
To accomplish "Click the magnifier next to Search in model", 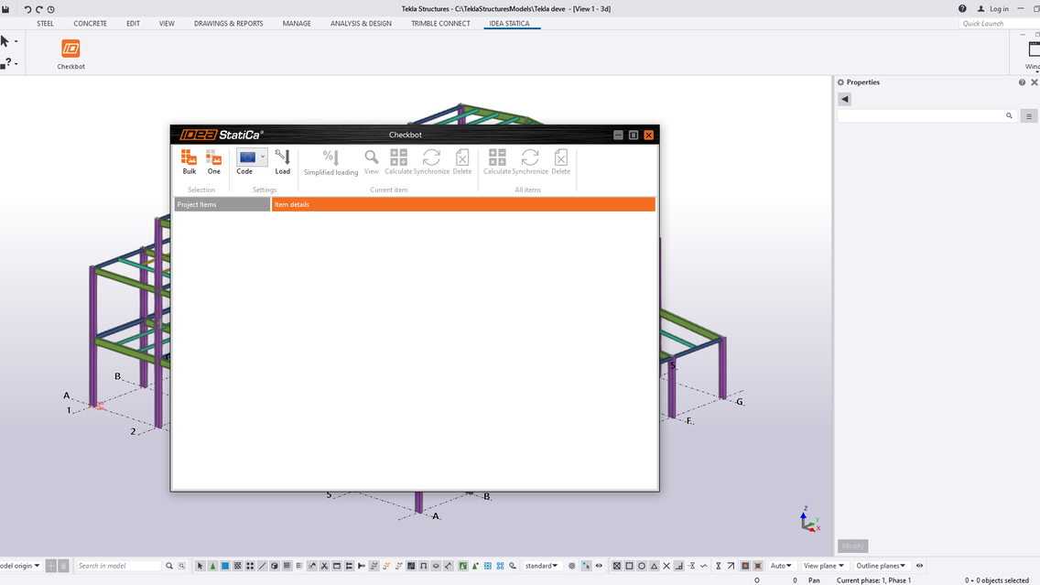I will pyautogui.click(x=169, y=566).
